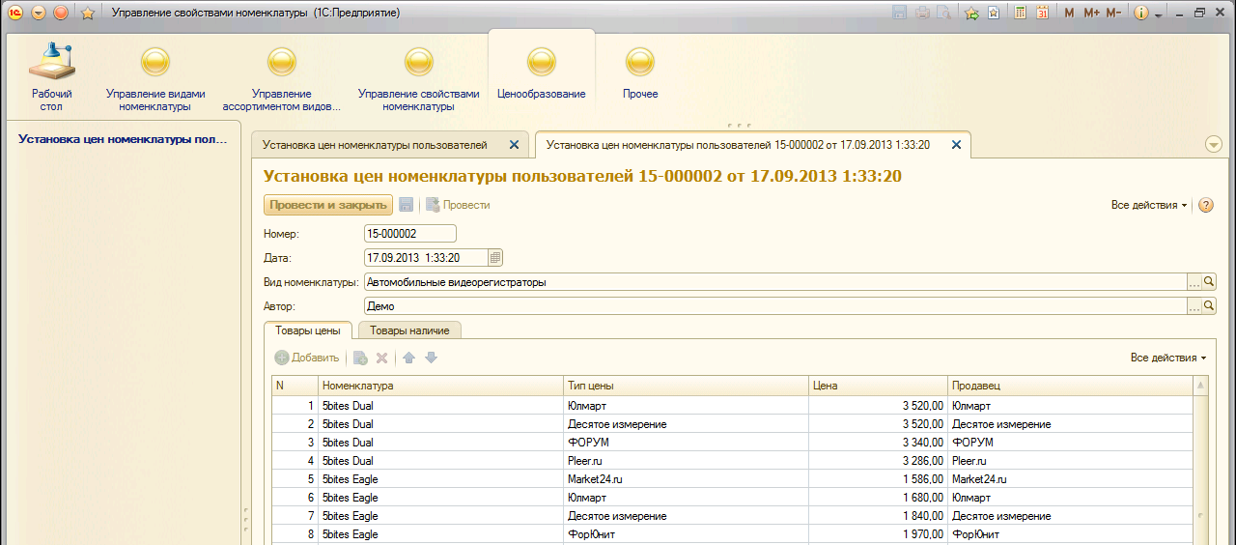The image size is (1236, 545).
Task: Move the selected row up with the arrow
Action: click(408, 358)
